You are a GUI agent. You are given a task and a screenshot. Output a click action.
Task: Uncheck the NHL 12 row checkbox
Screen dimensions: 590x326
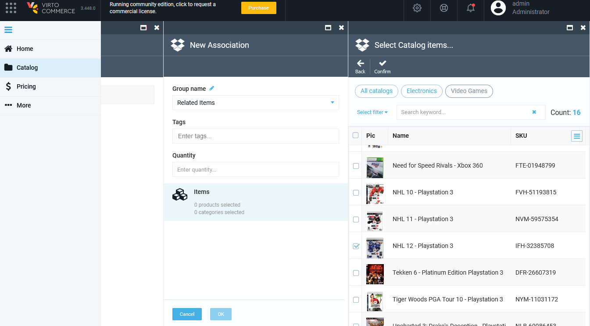click(356, 246)
